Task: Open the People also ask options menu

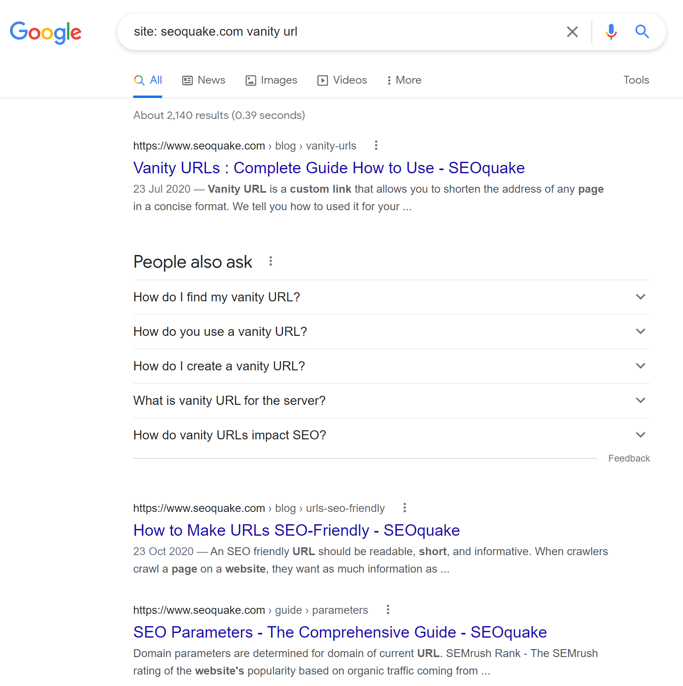Action: pyautogui.click(x=271, y=261)
